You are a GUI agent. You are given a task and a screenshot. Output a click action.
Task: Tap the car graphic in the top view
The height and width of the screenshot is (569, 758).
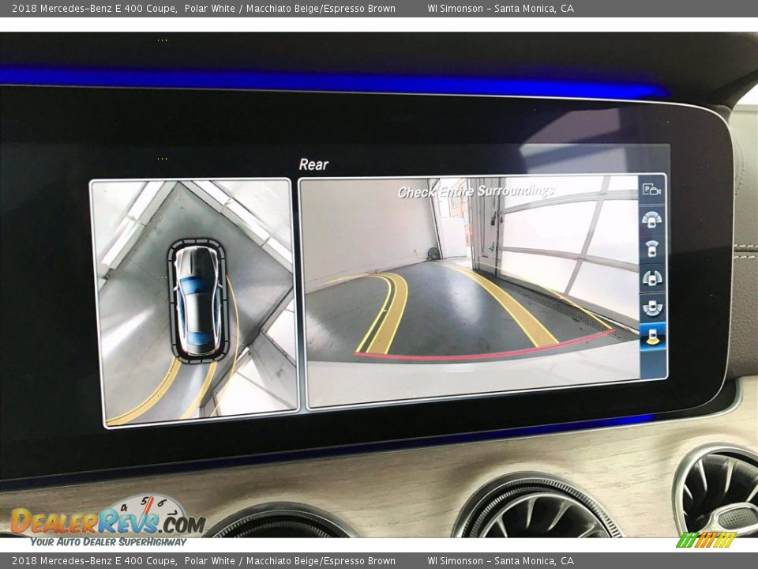(197, 300)
